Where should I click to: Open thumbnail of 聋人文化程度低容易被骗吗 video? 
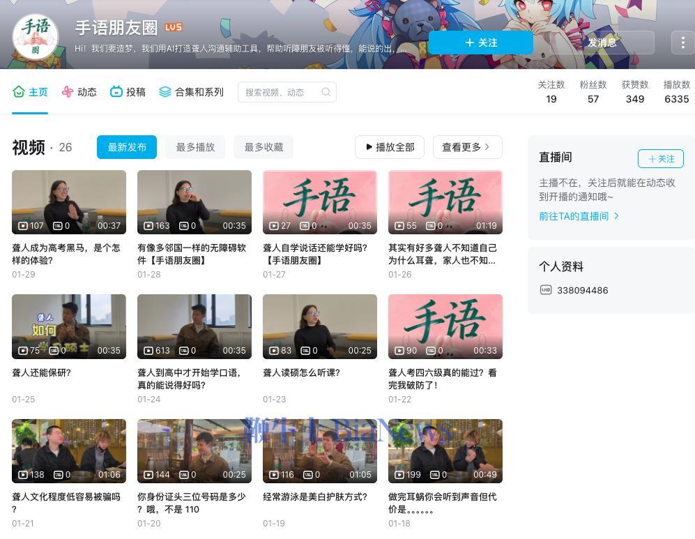(x=69, y=451)
